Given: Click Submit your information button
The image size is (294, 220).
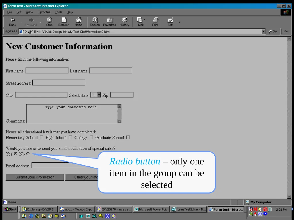Looking at the screenshot, I should click(35, 177).
